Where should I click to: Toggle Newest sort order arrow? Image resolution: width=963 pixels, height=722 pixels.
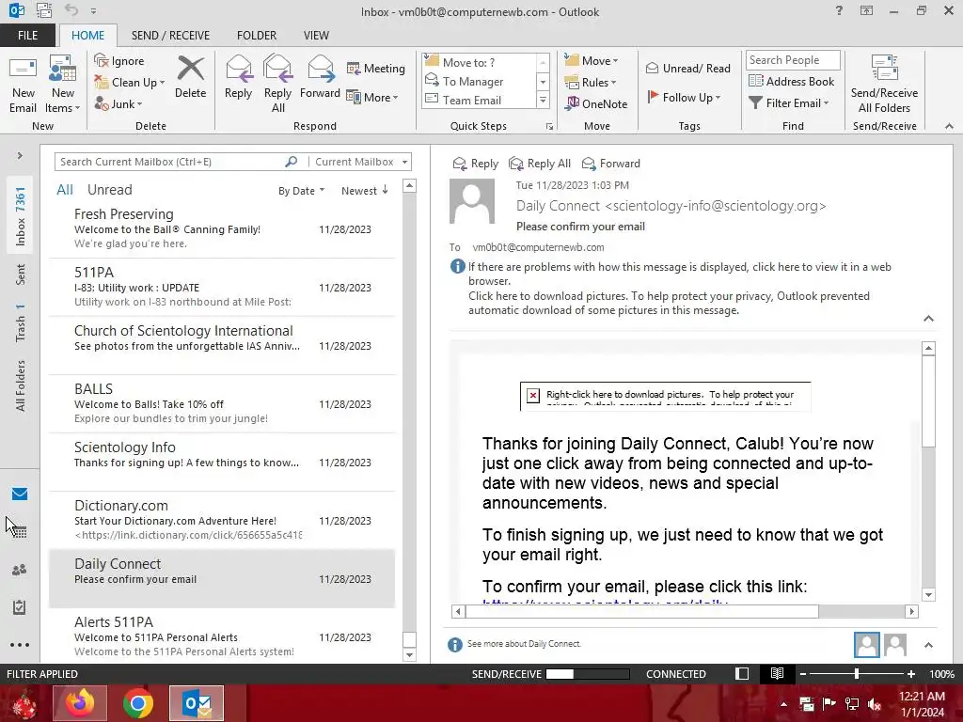[x=385, y=190]
